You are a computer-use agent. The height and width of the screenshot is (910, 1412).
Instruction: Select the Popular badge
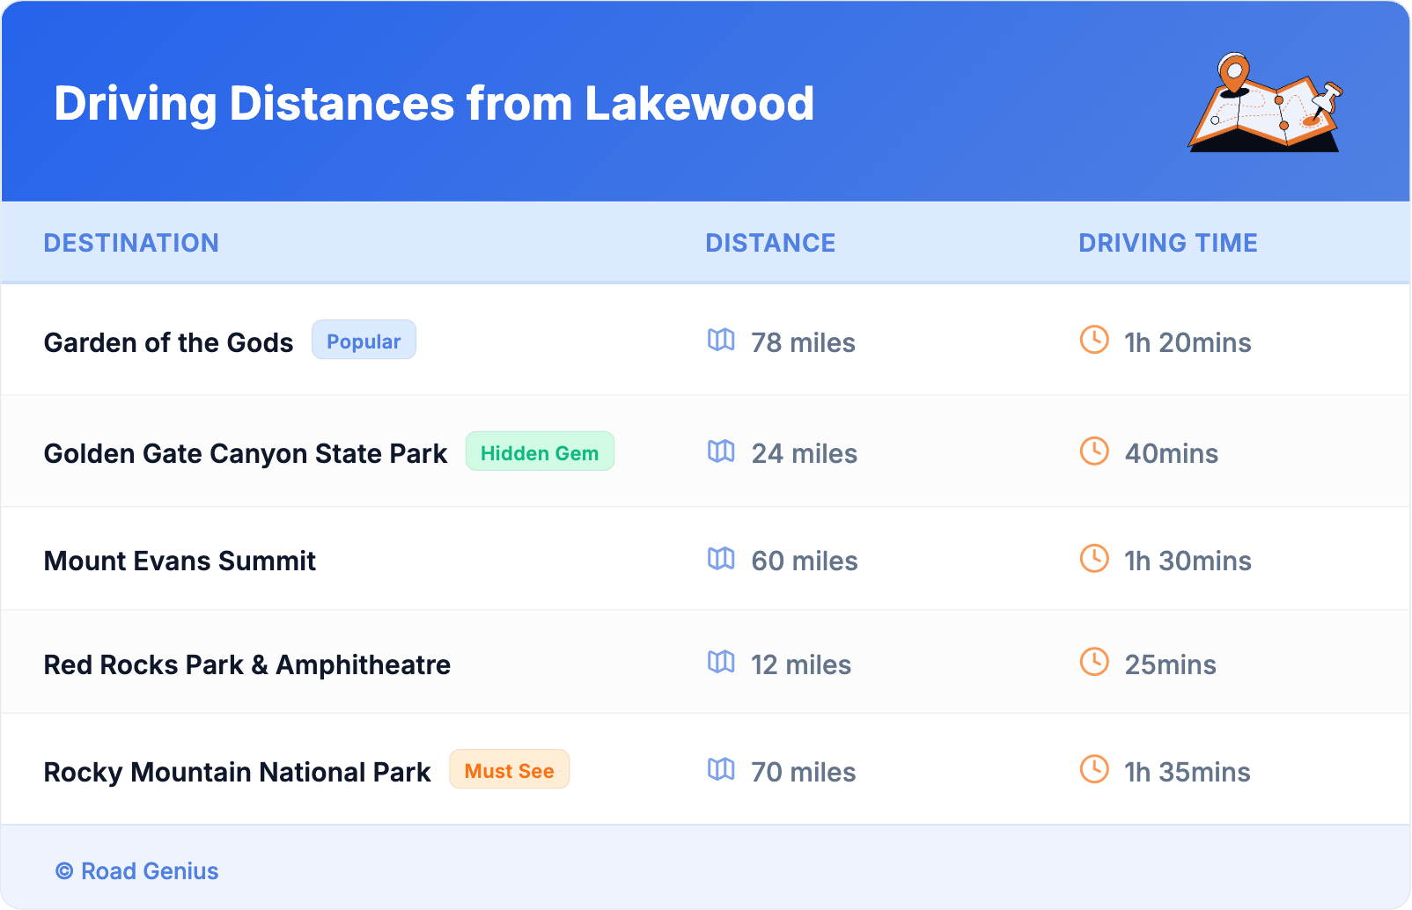[x=364, y=341]
